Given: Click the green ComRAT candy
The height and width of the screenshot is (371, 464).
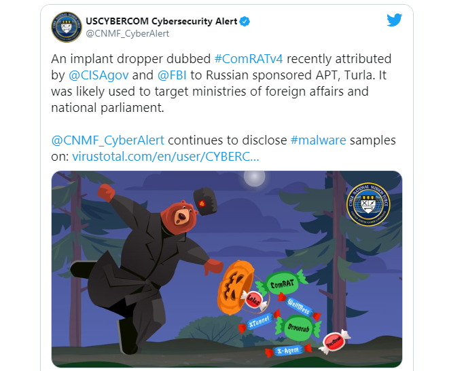Looking at the screenshot, I should (282, 284).
